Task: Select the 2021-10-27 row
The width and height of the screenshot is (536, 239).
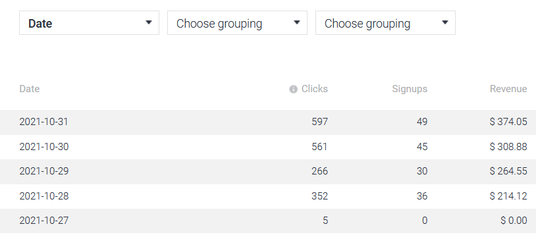Action: coord(268,221)
